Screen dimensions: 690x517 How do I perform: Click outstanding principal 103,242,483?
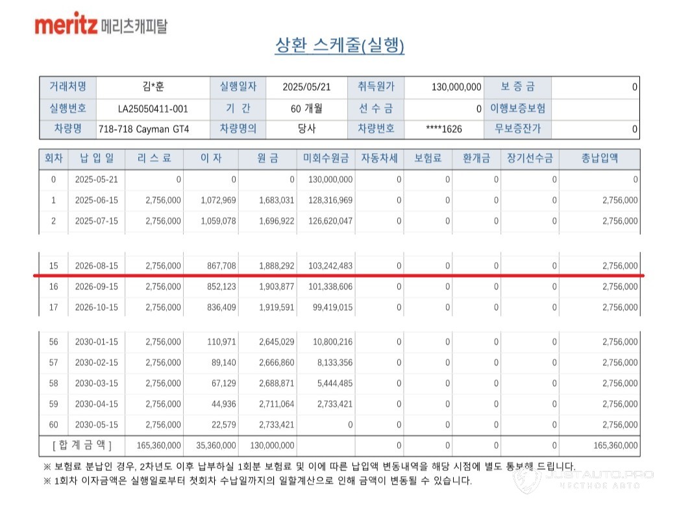point(330,266)
